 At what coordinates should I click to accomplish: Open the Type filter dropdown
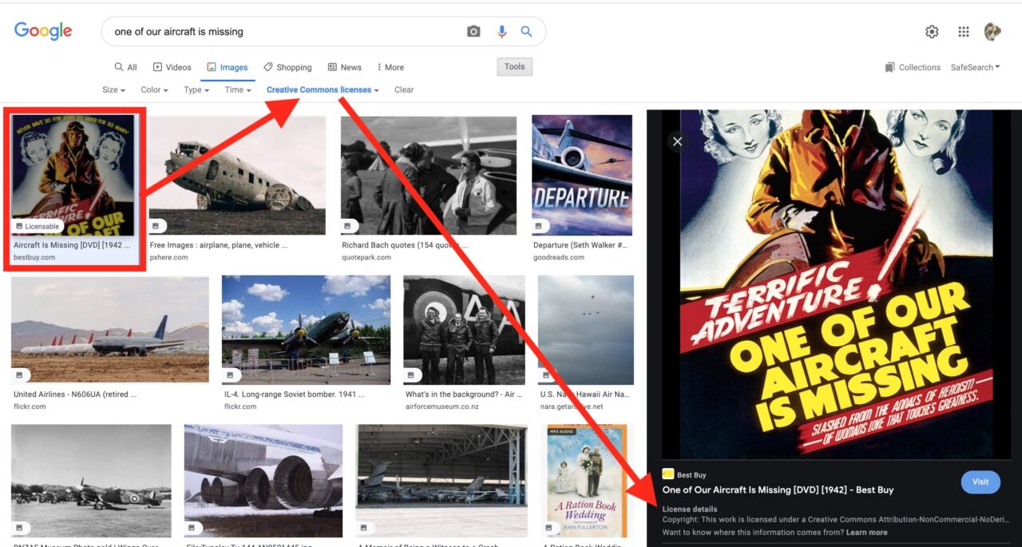(x=196, y=89)
